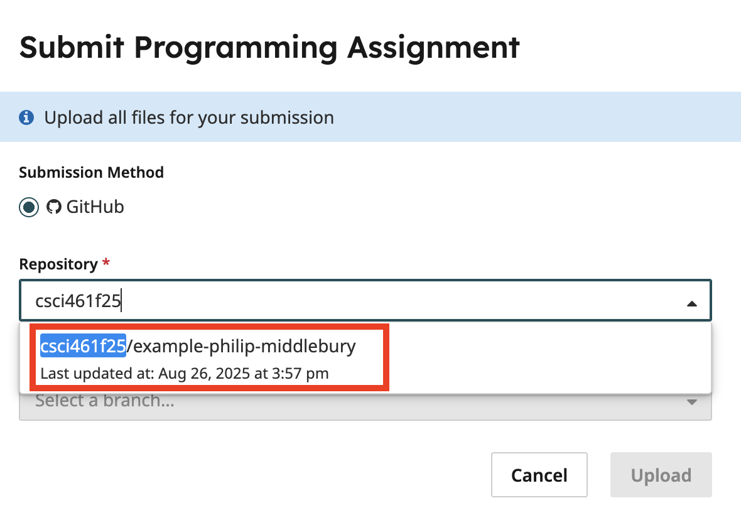
Task: Expand branch list using its down arrow
Action: [692, 402]
